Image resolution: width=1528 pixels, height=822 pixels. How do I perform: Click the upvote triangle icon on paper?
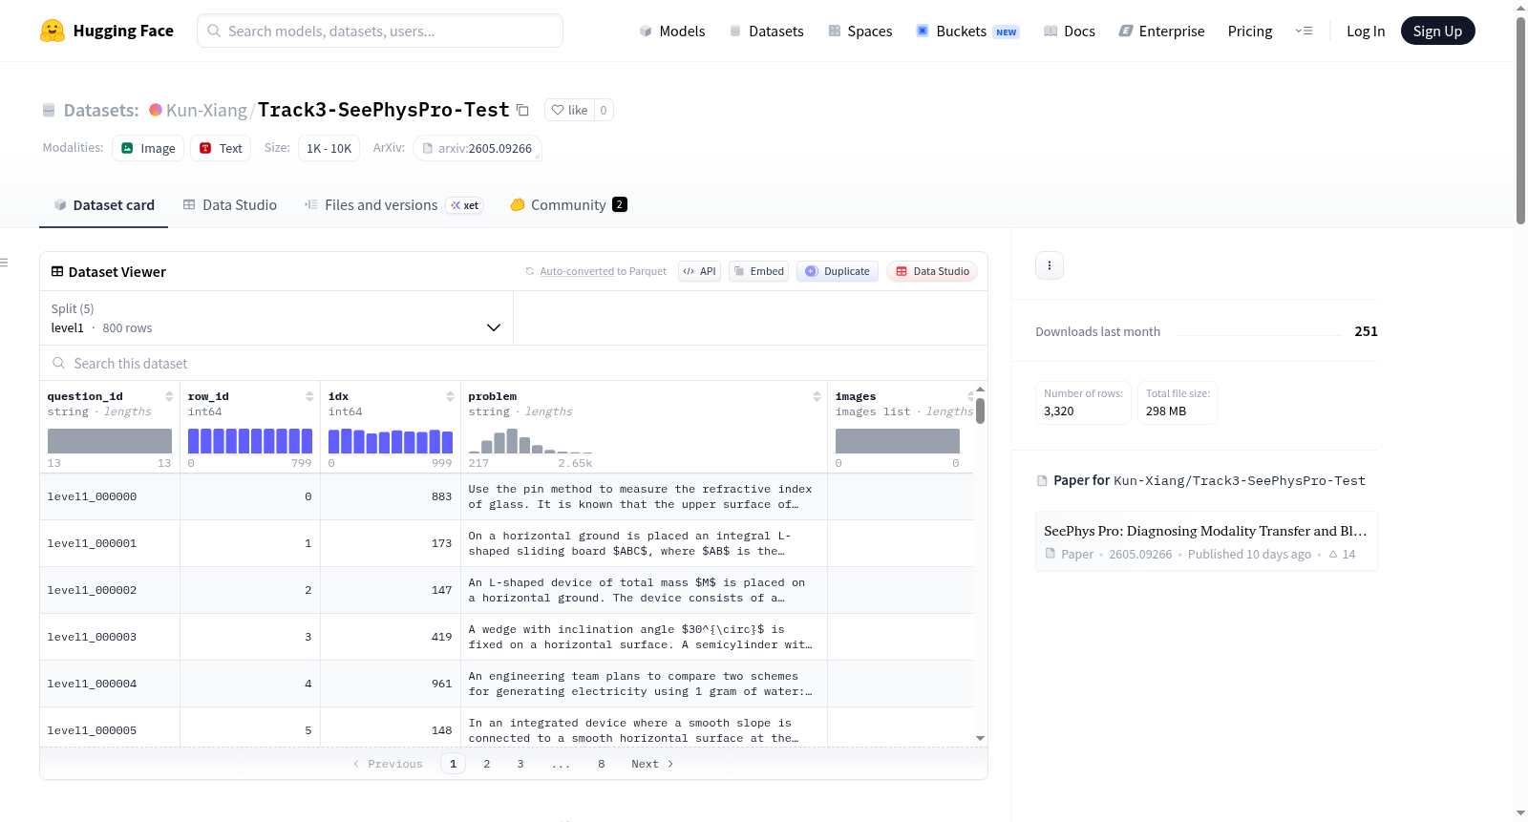1333,554
